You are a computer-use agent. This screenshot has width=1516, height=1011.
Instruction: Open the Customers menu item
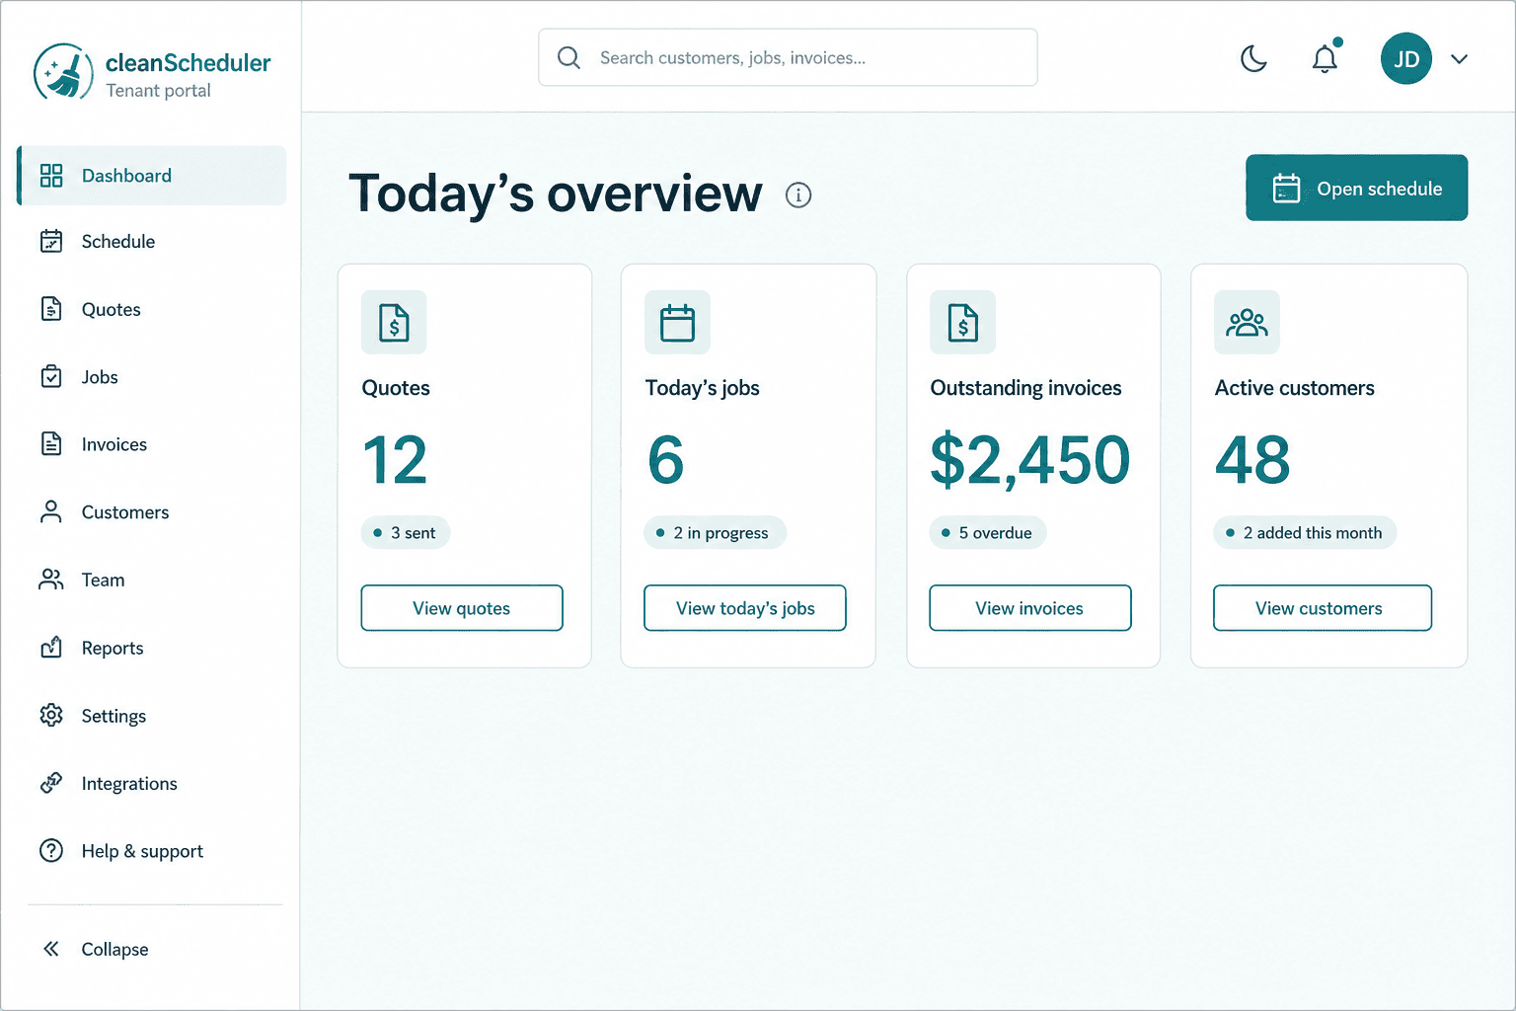click(152, 511)
